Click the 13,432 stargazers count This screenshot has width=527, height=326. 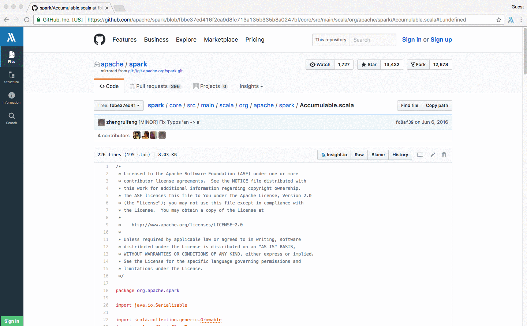tap(392, 65)
